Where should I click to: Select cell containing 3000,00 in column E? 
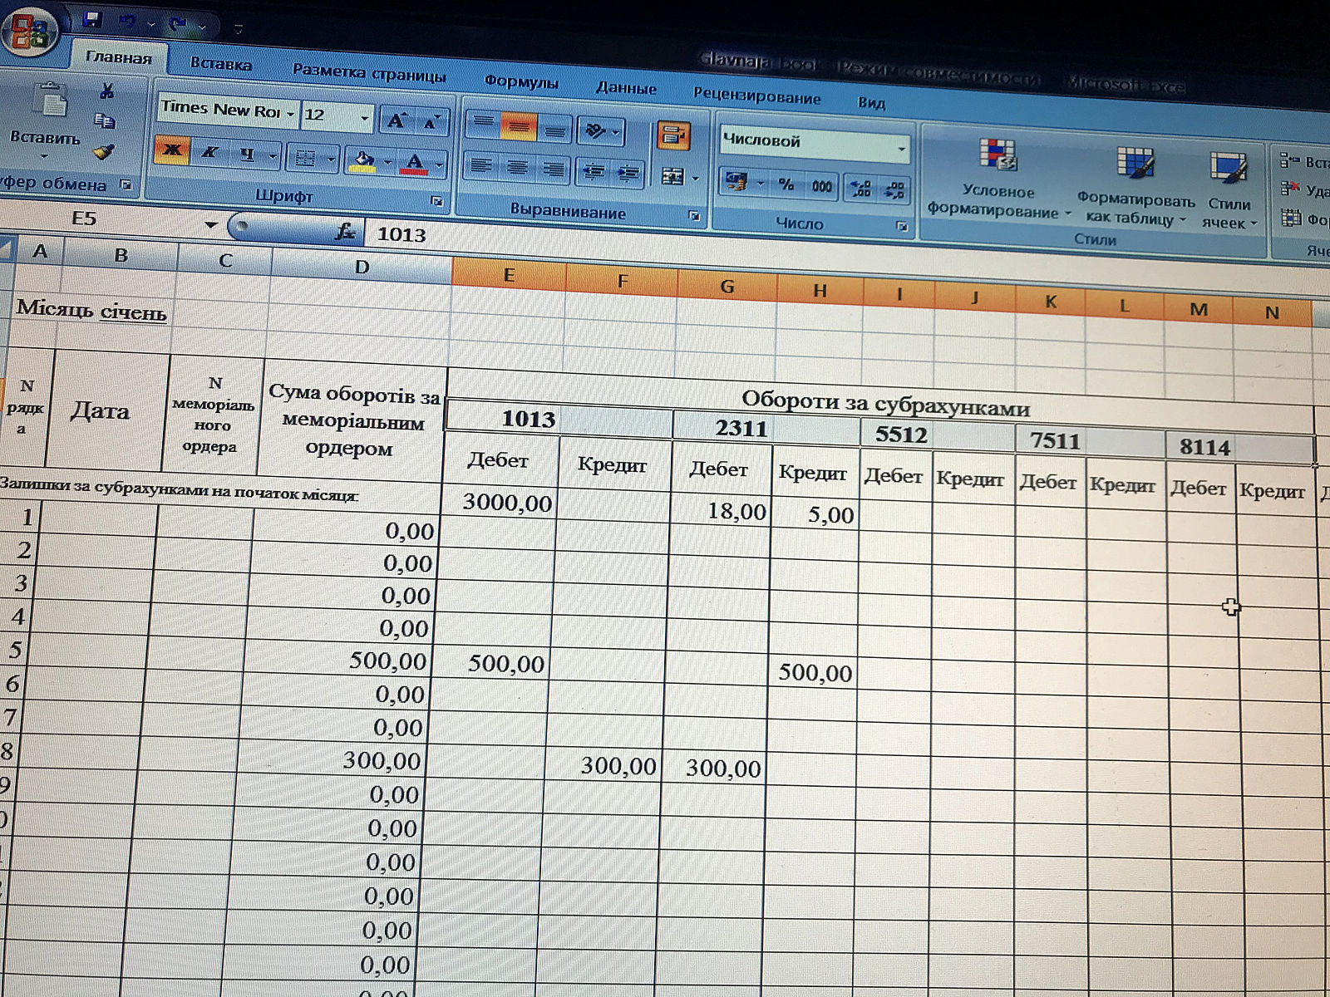506,503
